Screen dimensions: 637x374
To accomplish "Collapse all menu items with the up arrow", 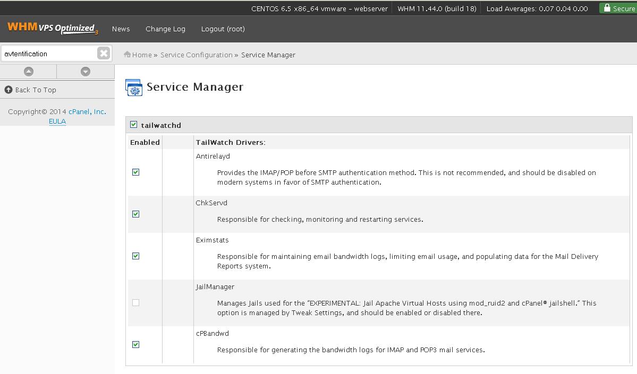I will [29, 72].
